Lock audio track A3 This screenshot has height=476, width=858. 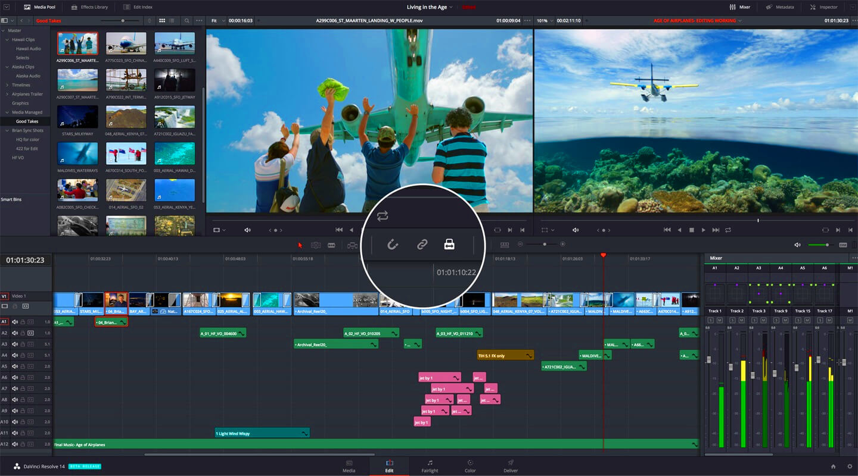[23, 344]
